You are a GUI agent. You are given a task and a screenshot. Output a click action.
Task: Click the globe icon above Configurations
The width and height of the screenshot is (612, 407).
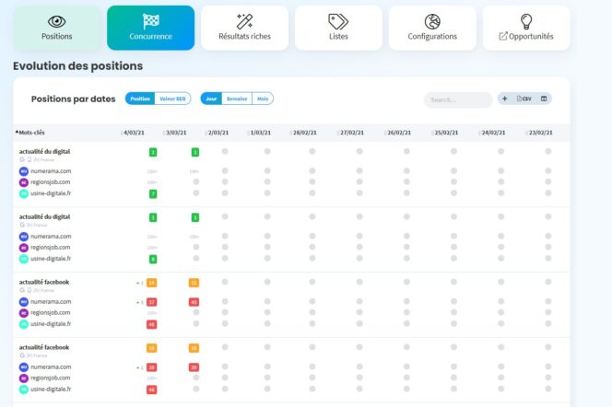tap(432, 21)
